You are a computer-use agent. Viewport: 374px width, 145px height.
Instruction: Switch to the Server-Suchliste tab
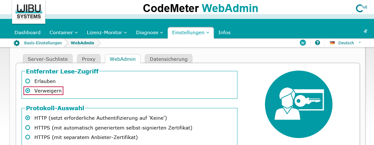pyautogui.click(x=48, y=59)
